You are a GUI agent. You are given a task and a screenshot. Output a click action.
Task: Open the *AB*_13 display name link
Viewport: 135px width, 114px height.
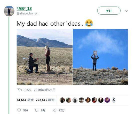[24, 8]
